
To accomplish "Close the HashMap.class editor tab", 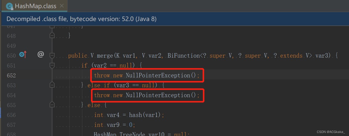I will tap(61, 6).
